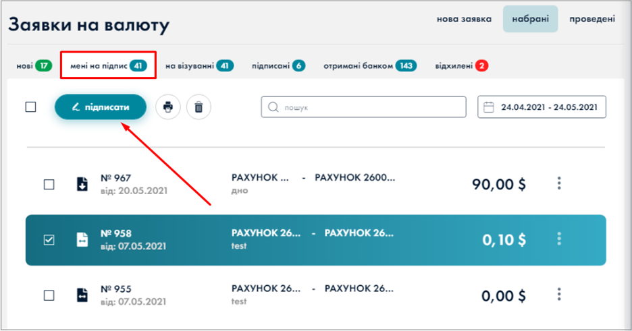Open three-dot menu for request № 958
The height and width of the screenshot is (331, 632).
click(x=559, y=239)
